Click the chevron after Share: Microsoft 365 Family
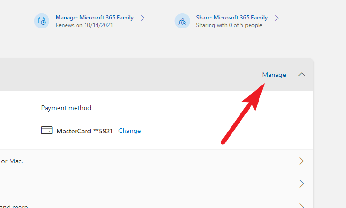Viewport: 346px width, 208px height. click(277, 18)
